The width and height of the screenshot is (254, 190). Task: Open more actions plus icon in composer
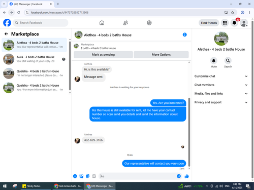[75, 176]
